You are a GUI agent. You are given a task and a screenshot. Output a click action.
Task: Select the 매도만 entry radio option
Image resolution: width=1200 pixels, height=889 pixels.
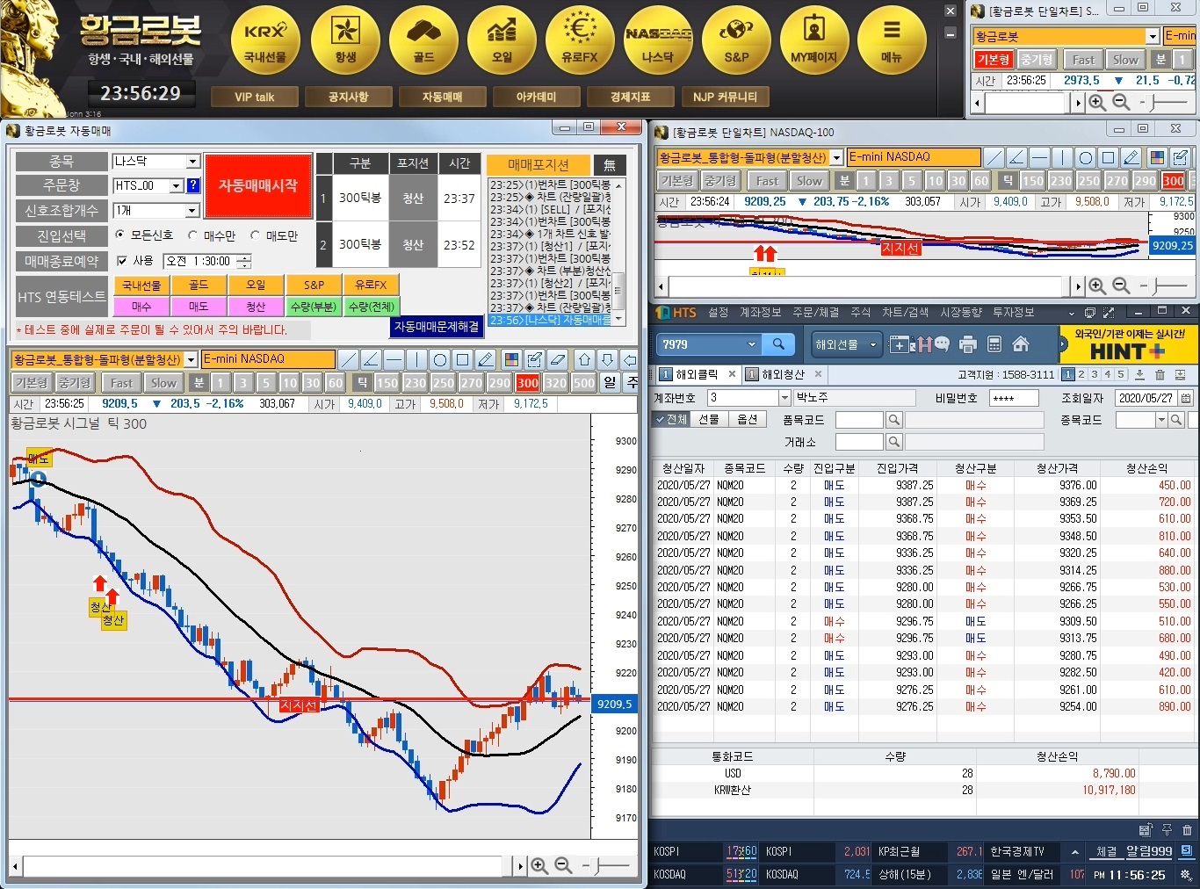click(256, 235)
